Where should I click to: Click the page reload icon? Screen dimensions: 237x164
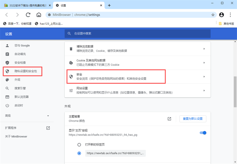[28, 15]
